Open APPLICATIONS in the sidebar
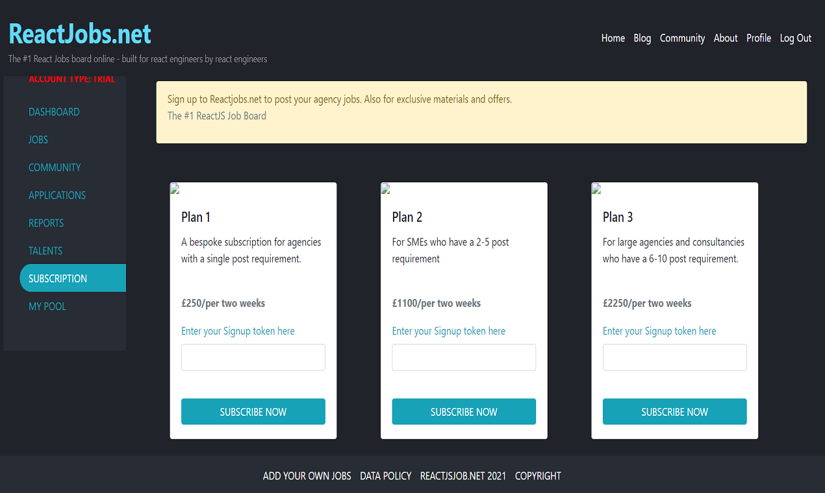This screenshot has height=493, width=825. pos(57,196)
